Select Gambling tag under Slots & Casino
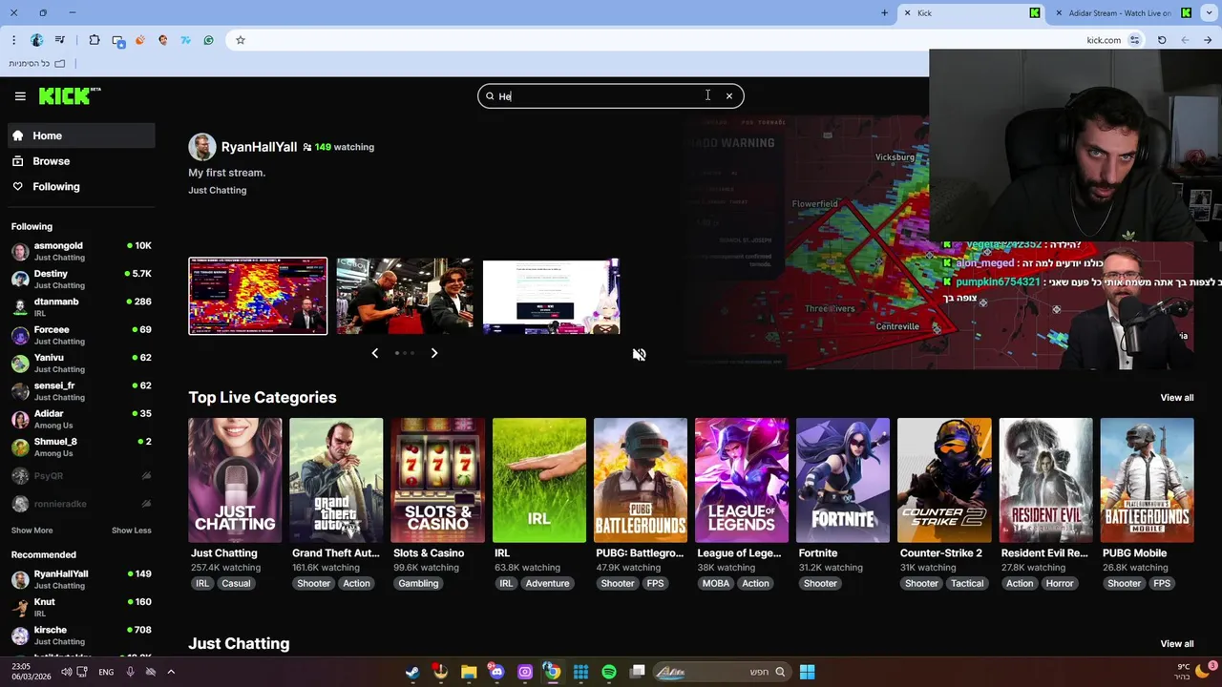 point(418,583)
